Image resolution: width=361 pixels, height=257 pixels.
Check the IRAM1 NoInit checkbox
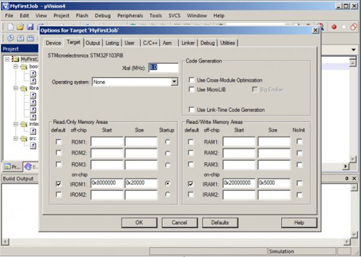tap(299, 184)
